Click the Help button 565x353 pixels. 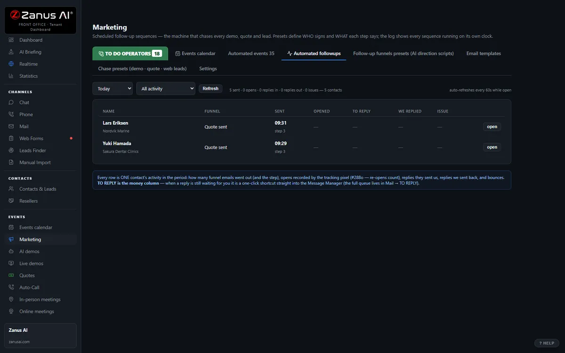[547, 343]
